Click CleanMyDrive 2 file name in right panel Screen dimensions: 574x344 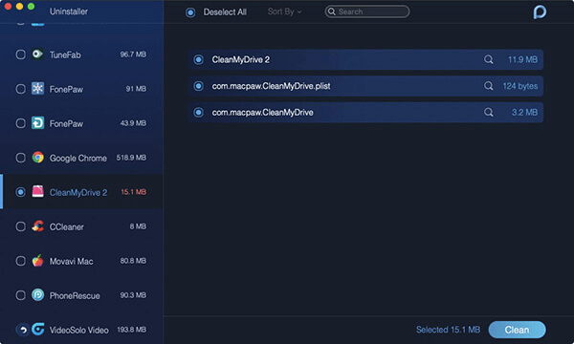coord(241,59)
